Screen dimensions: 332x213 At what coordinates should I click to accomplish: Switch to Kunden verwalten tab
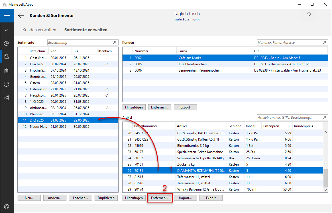39,30
